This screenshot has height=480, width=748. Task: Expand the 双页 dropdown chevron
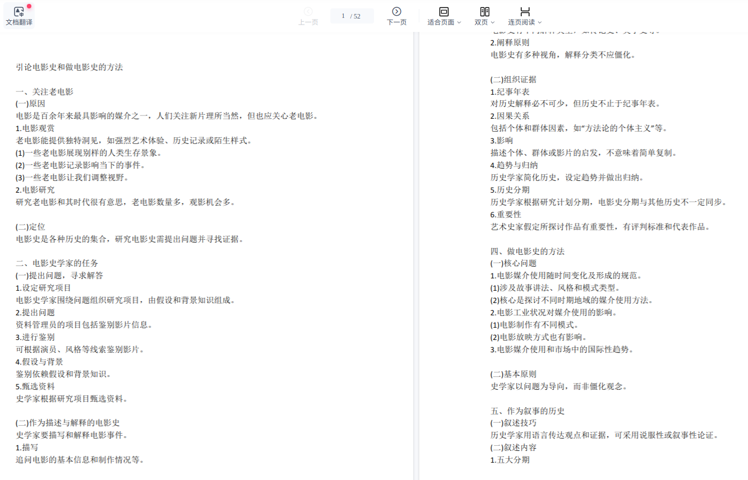tap(493, 23)
